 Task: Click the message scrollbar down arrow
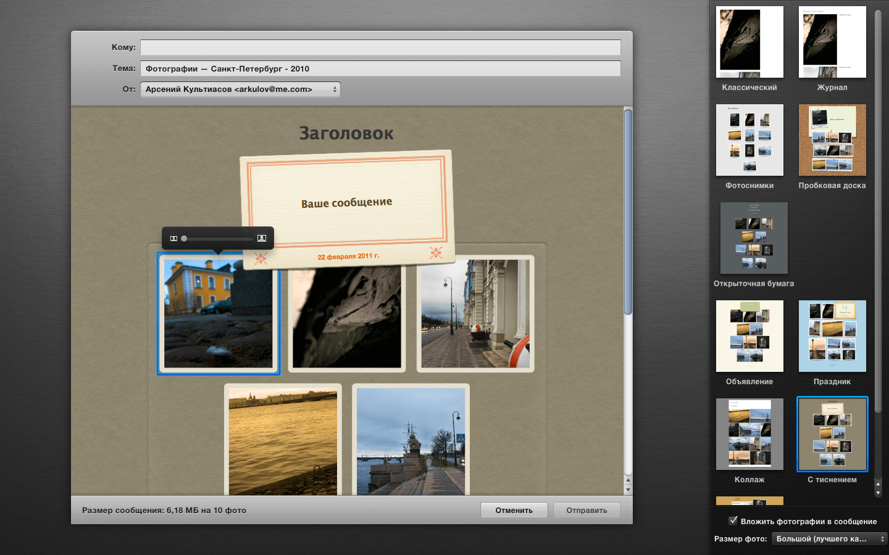click(628, 490)
